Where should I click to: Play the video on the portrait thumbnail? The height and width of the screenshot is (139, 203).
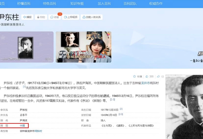(x=26, y=47)
